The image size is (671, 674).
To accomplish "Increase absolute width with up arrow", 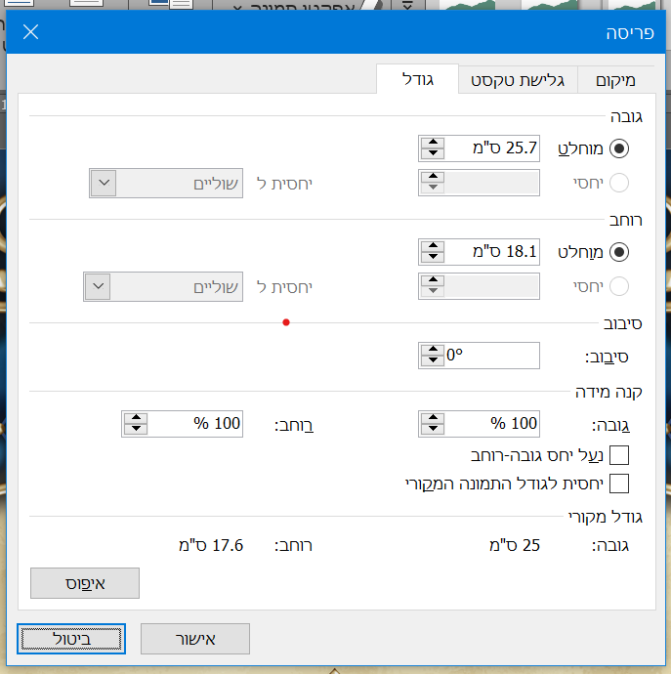I will (x=431, y=245).
